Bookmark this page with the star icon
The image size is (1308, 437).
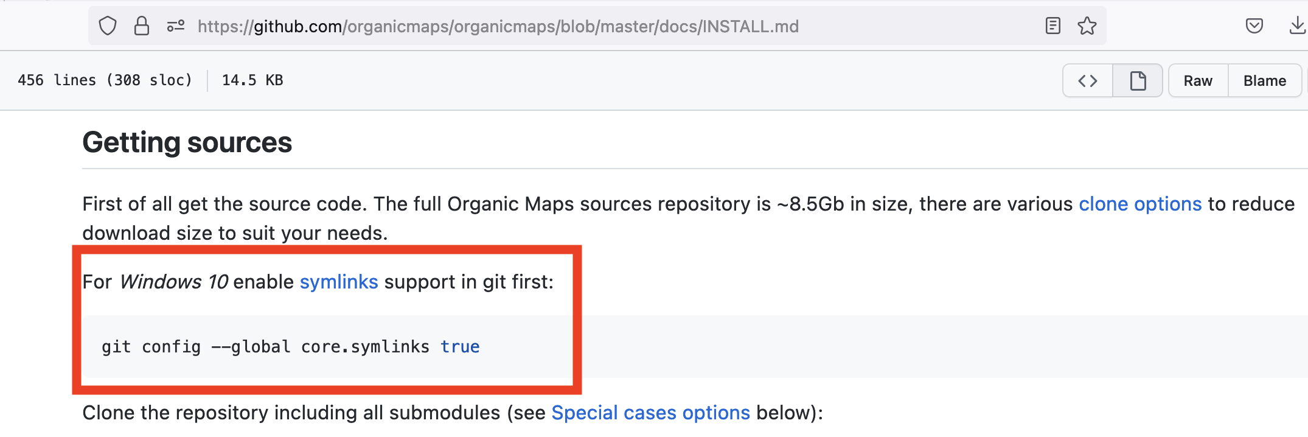point(1087,26)
